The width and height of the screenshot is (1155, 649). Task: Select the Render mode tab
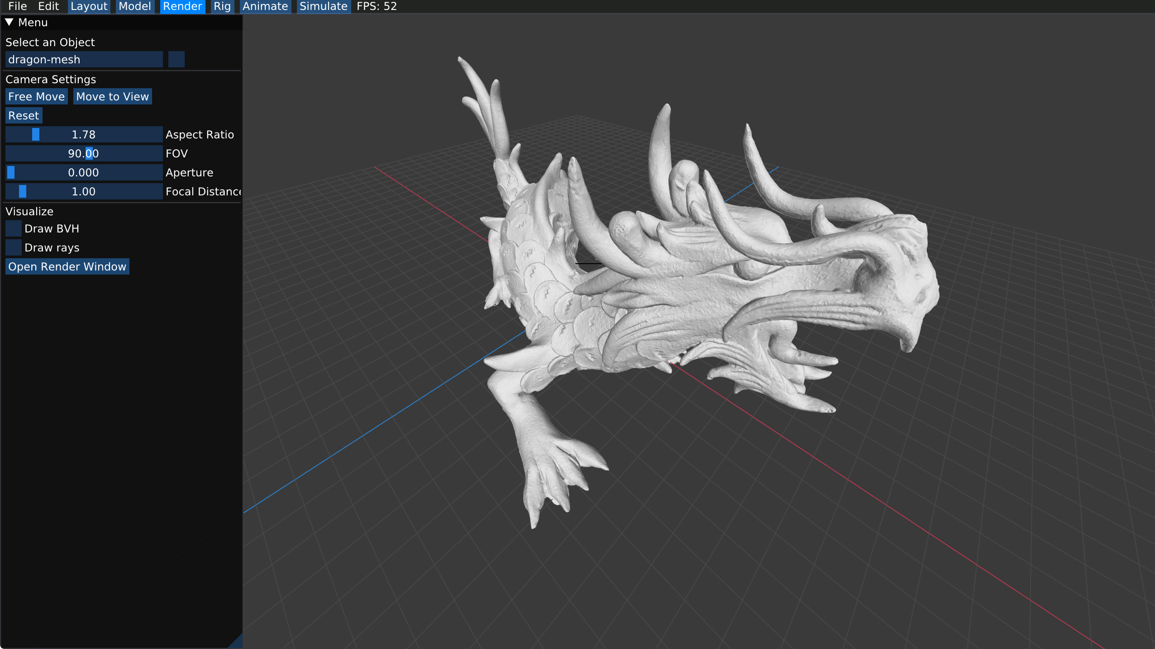click(182, 6)
